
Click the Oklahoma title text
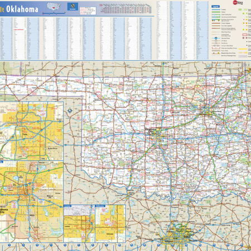[22, 9]
